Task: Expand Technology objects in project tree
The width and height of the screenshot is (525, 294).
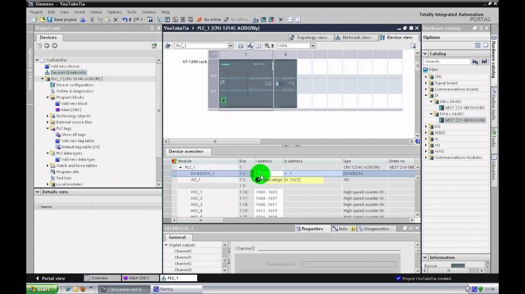Action: pyautogui.click(x=47, y=116)
